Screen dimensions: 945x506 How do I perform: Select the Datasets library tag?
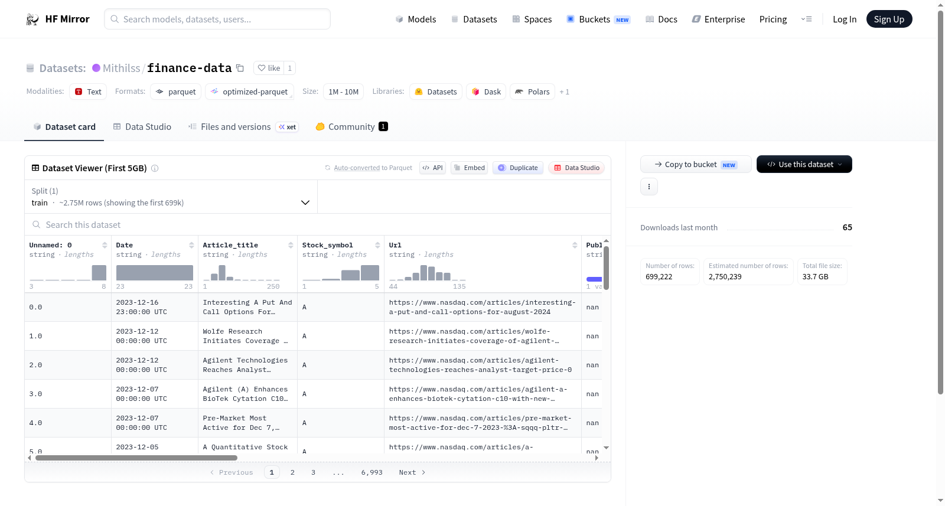pos(436,92)
